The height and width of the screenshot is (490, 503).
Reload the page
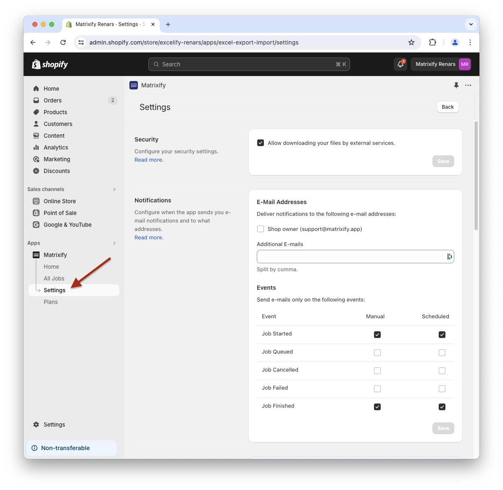click(x=63, y=42)
